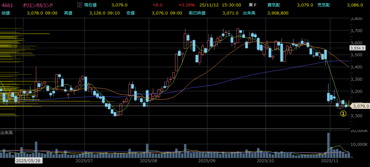This screenshot has width=370, height=167.
Task: Click the 買気配 bid price 3,079.0
Action: [305, 5]
